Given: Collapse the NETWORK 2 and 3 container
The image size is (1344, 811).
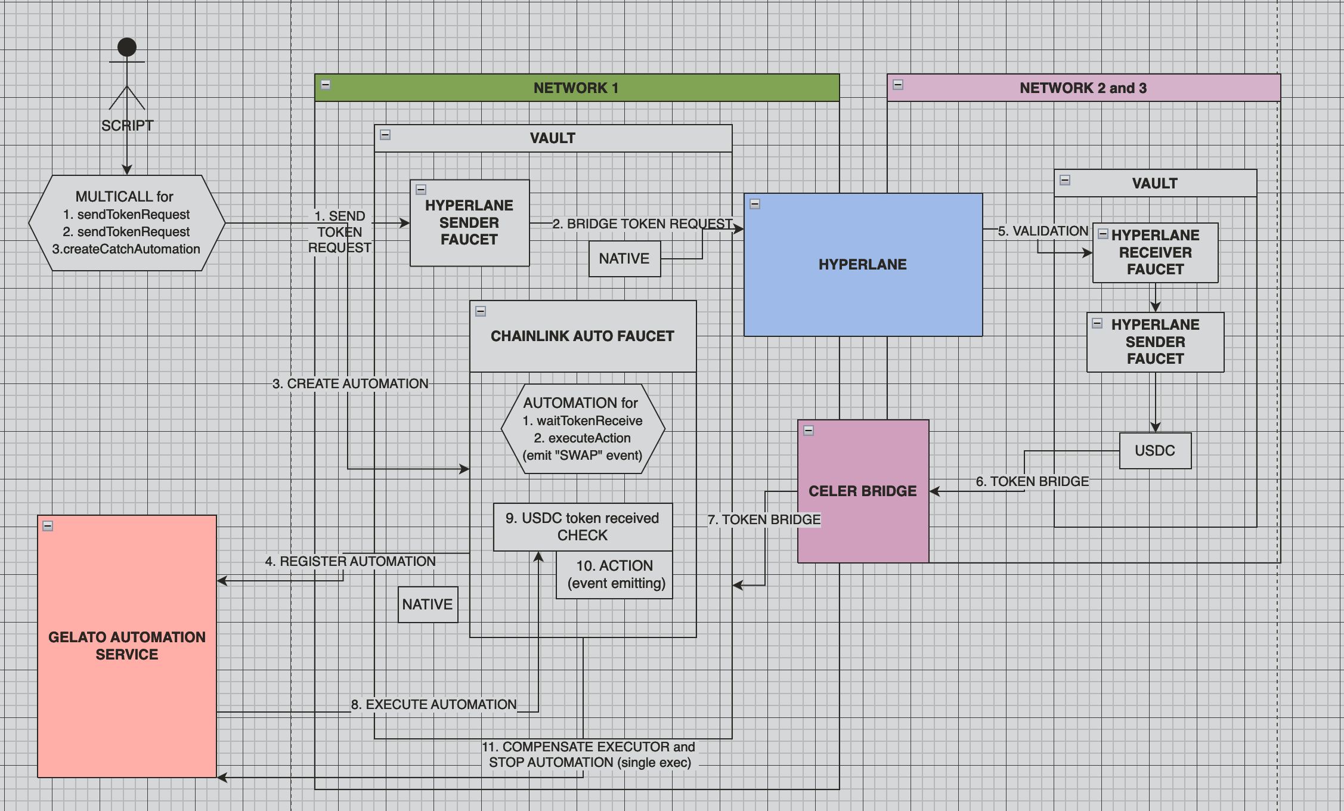Looking at the screenshot, I should [x=898, y=85].
